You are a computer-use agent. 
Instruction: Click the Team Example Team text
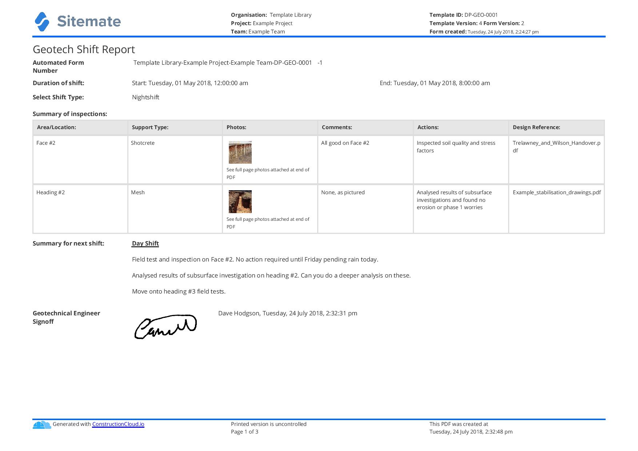pos(258,32)
